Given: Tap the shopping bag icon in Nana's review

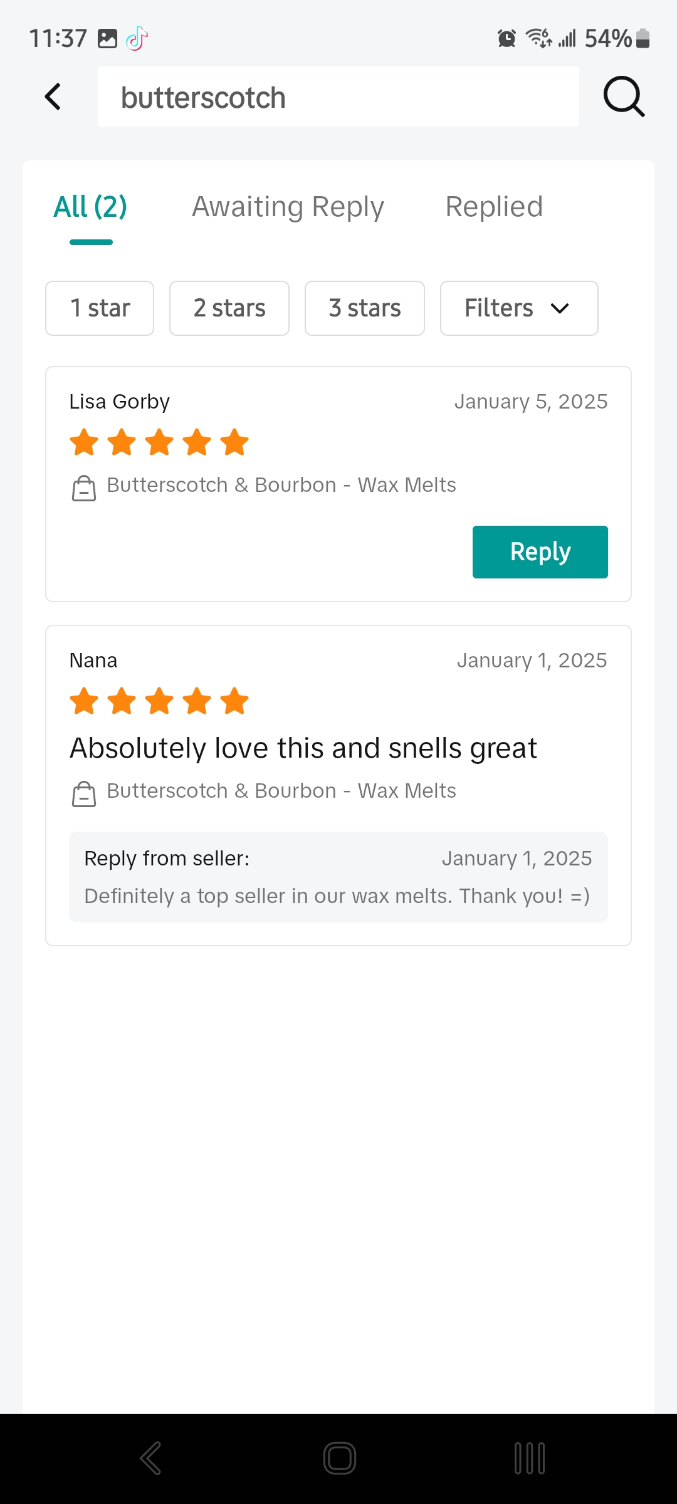Looking at the screenshot, I should point(84,794).
